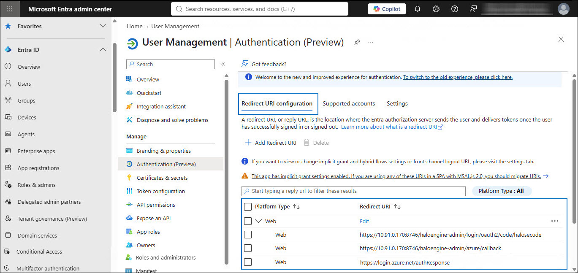The width and height of the screenshot is (578, 273).
Task: Select the login.azure.net/authResponse checkbox
Action: [x=248, y=262]
